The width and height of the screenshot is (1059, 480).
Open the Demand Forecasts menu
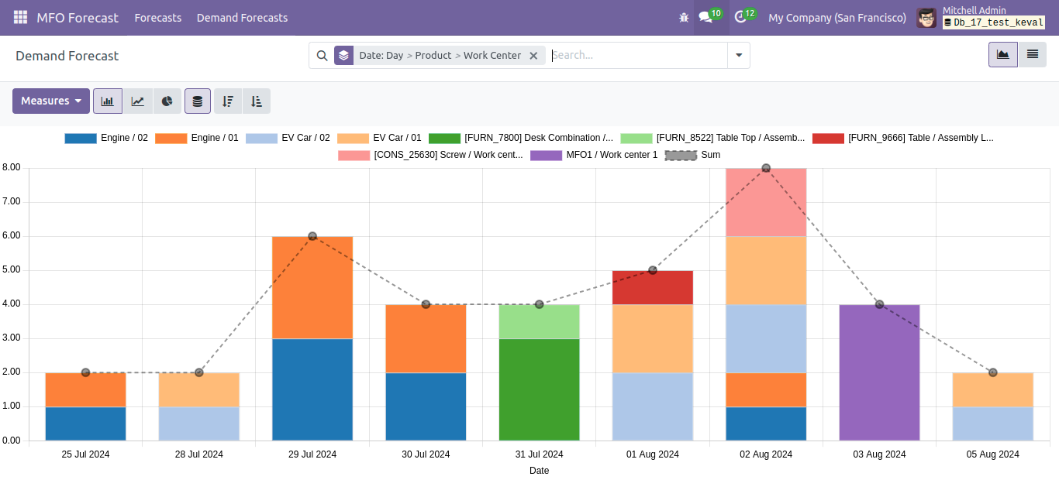click(242, 17)
